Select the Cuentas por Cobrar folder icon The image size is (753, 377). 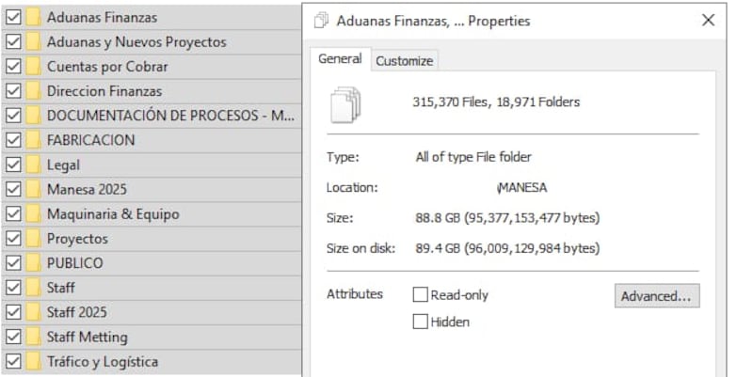tap(33, 67)
